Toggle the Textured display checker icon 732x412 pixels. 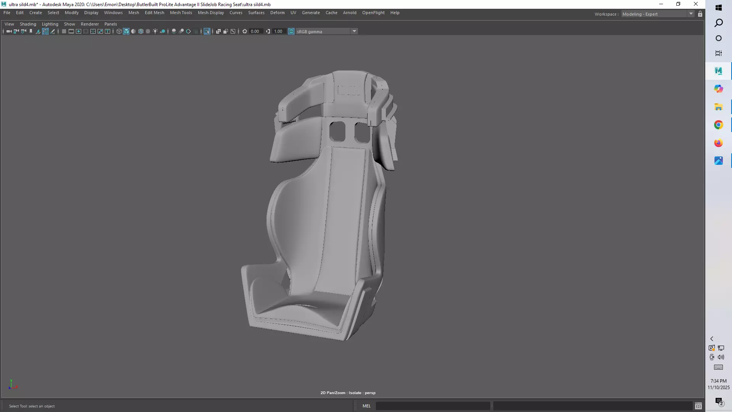148,31
